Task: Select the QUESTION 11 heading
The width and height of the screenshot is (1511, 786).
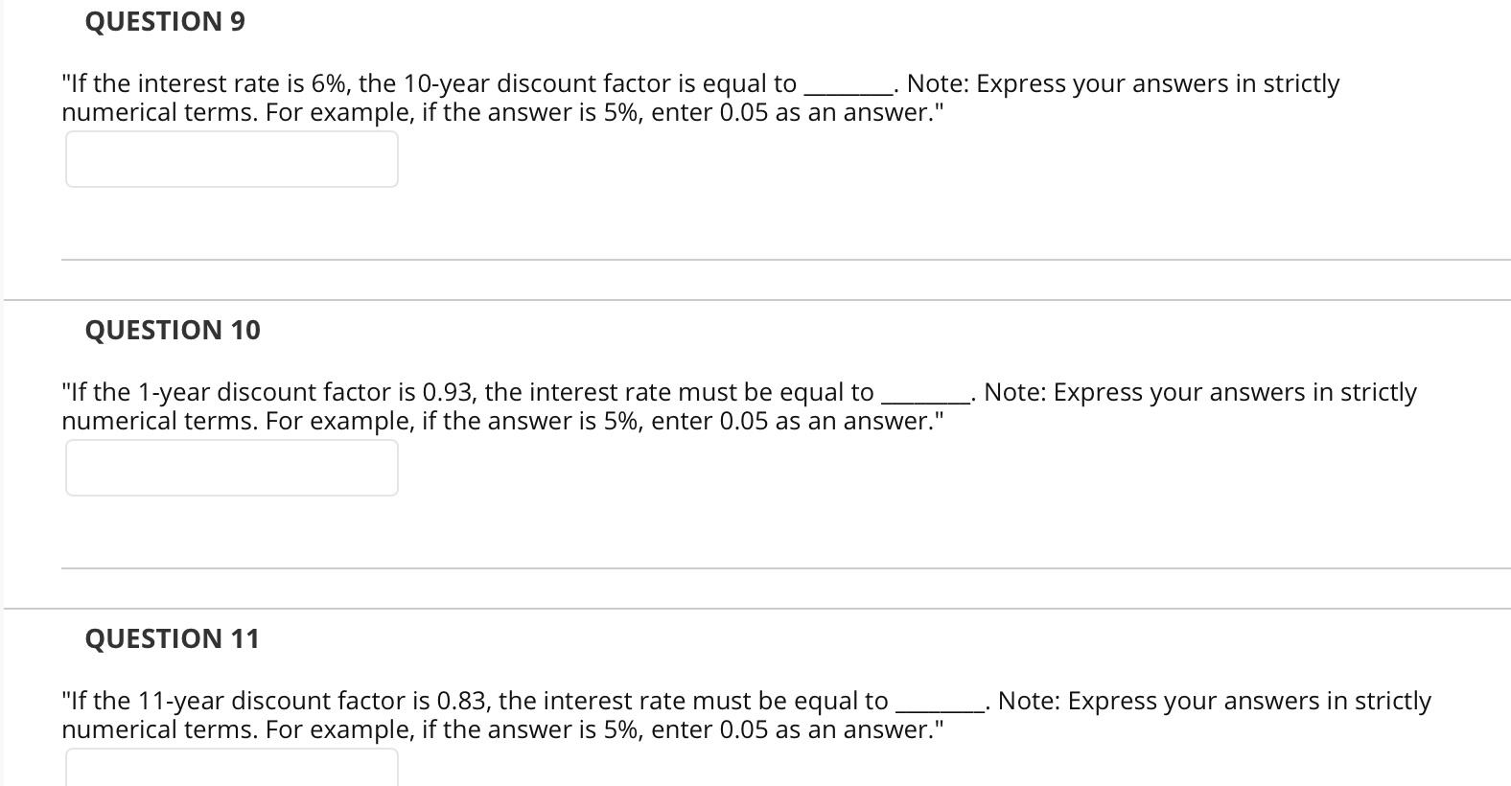Action: point(173,637)
